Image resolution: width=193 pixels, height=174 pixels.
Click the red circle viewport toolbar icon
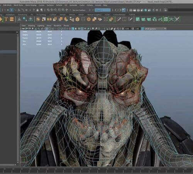[x=70, y=29]
